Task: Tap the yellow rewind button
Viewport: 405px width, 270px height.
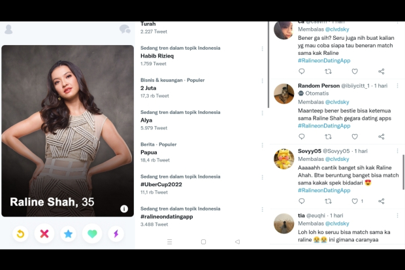Action: pyautogui.click(x=20, y=233)
